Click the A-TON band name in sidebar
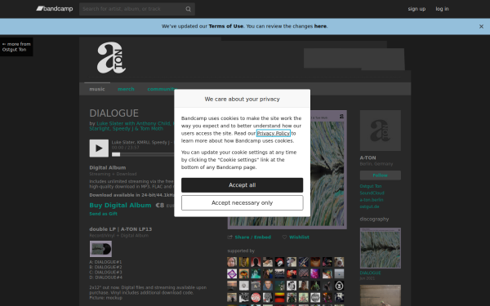This screenshot has width=490, height=306. tap(367, 158)
